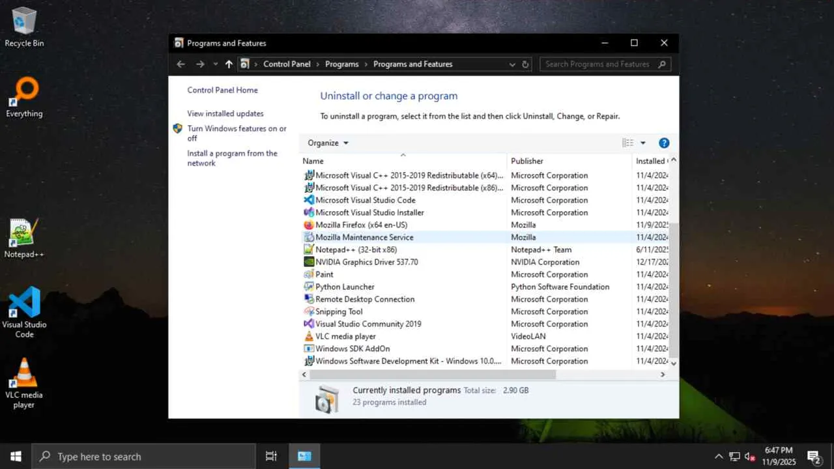
Task: Click the Python Software Foundation publisher cell
Action: (x=560, y=287)
